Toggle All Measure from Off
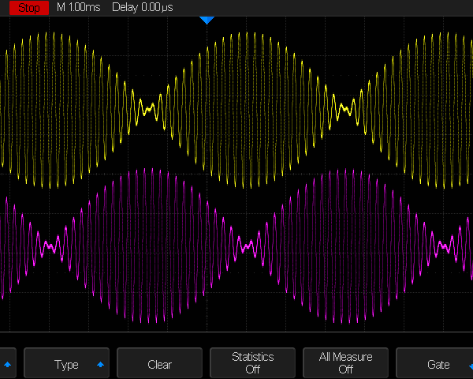Viewport: 473px width, 379px height. pyautogui.click(x=345, y=363)
